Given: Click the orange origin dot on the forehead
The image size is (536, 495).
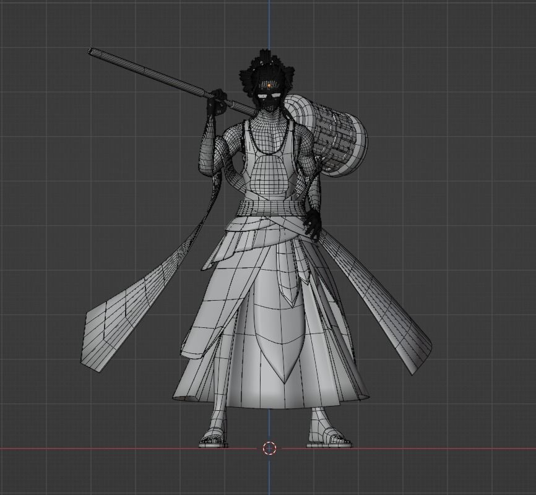Looking at the screenshot, I should click(269, 84).
